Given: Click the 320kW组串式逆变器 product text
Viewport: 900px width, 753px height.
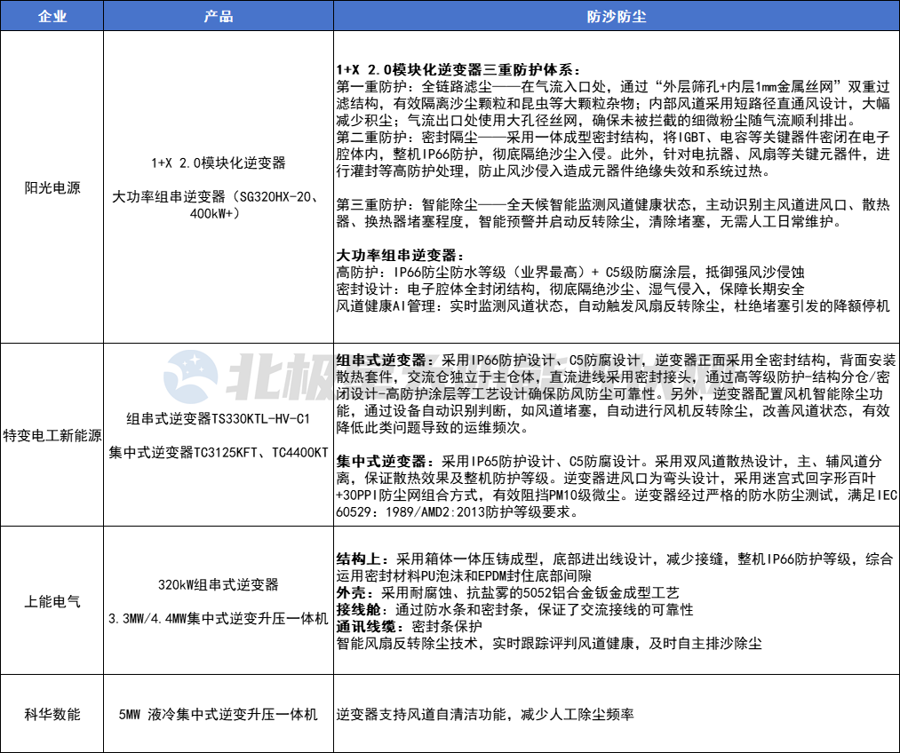Looking at the screenshot, I should pyautogui.click(x=218, y=584).
